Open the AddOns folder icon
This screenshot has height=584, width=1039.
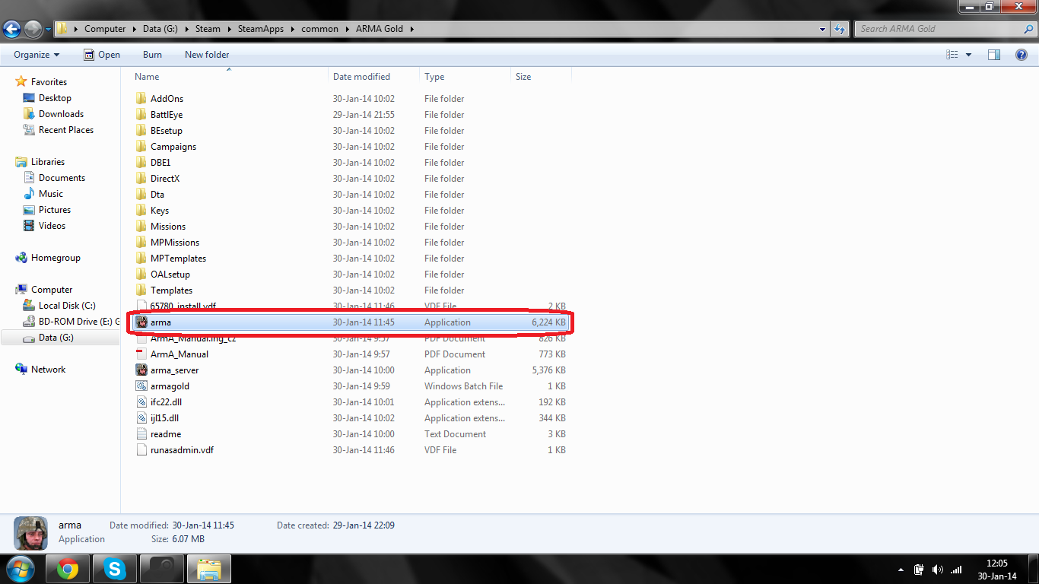[141, 99]
